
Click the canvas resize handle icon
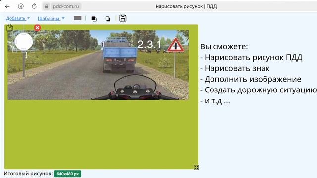[x=196, y=167]
